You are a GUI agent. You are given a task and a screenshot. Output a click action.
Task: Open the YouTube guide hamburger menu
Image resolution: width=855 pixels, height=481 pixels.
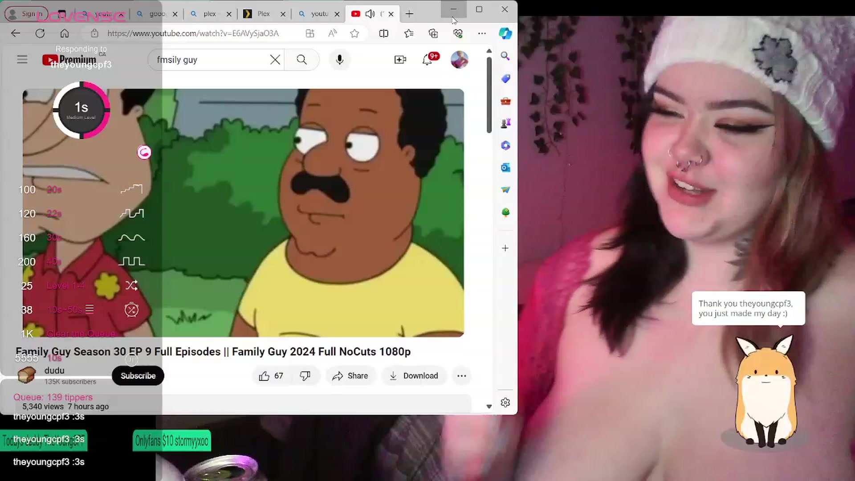[22, 60]
